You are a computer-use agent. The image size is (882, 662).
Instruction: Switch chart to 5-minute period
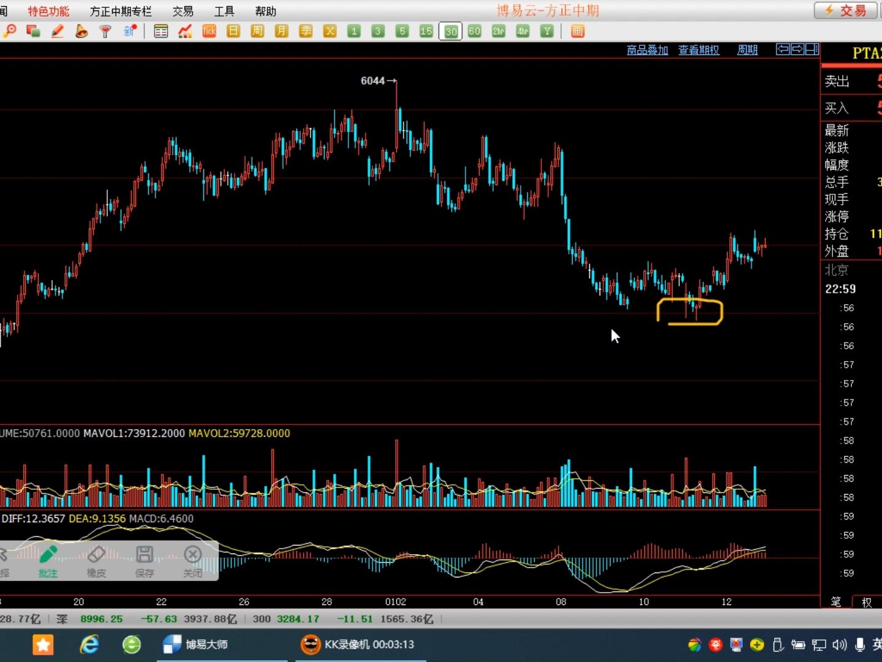[402, 31]
